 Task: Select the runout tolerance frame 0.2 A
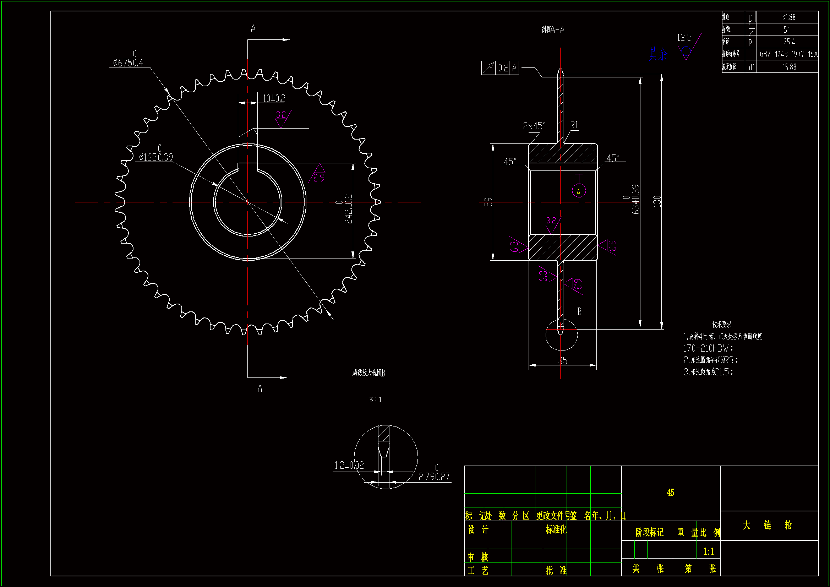click(x=500, y=68)
